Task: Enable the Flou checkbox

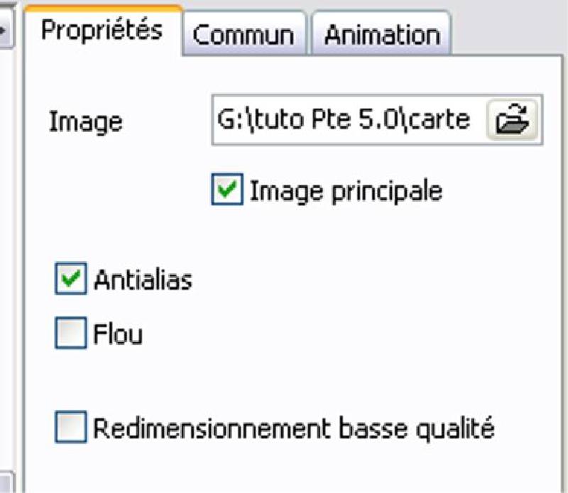Action: pos(70,332)
